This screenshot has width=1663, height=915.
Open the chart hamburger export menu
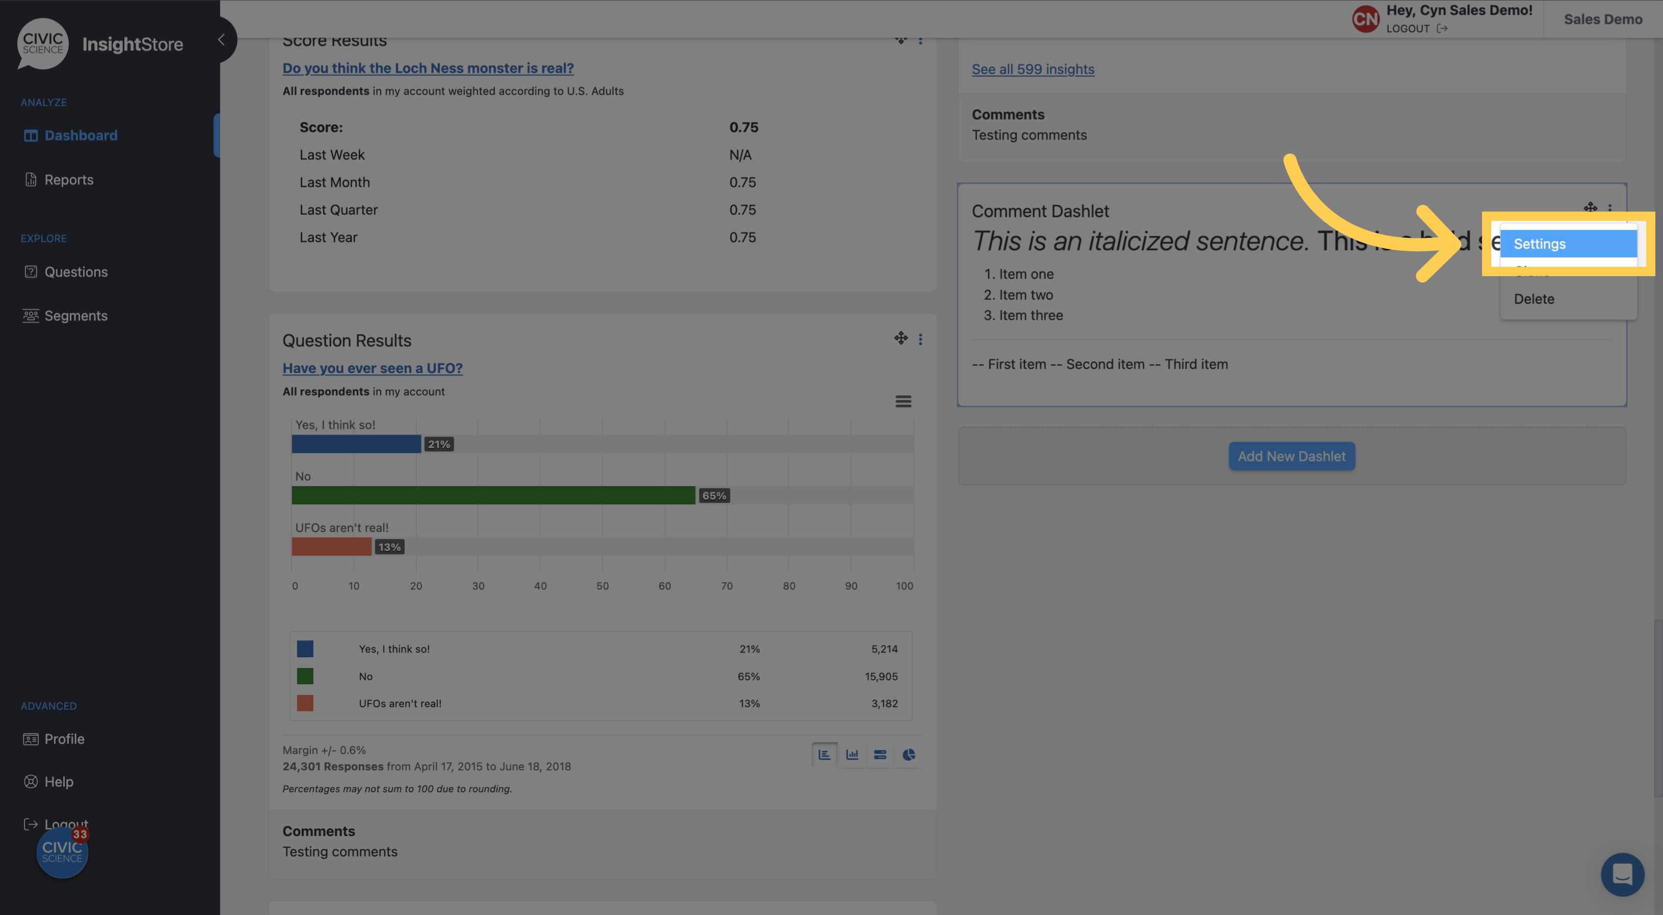[x=903, y=401]
